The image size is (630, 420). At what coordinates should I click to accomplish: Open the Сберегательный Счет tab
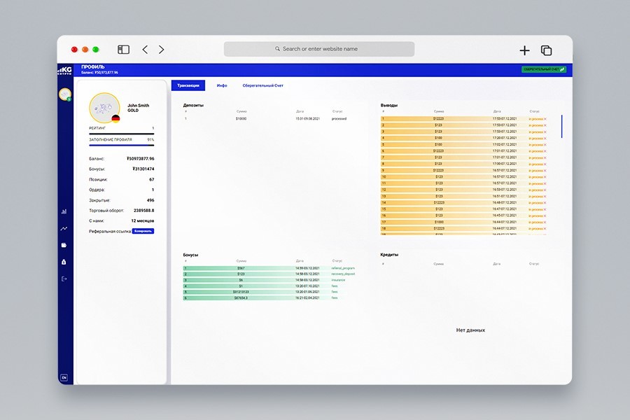point(262,85)
